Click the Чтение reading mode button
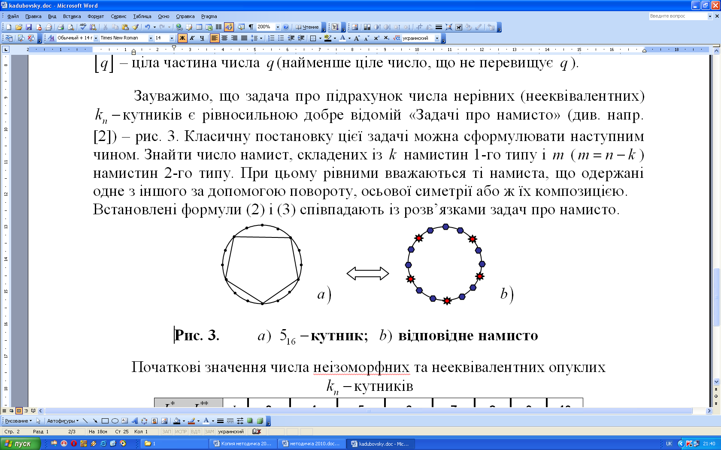Screen dimensions: 721x450 pos(307,27)
